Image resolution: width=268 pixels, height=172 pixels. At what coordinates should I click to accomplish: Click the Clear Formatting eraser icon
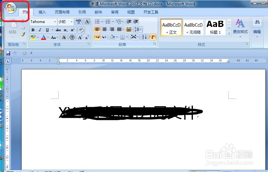tap(81, 30)
